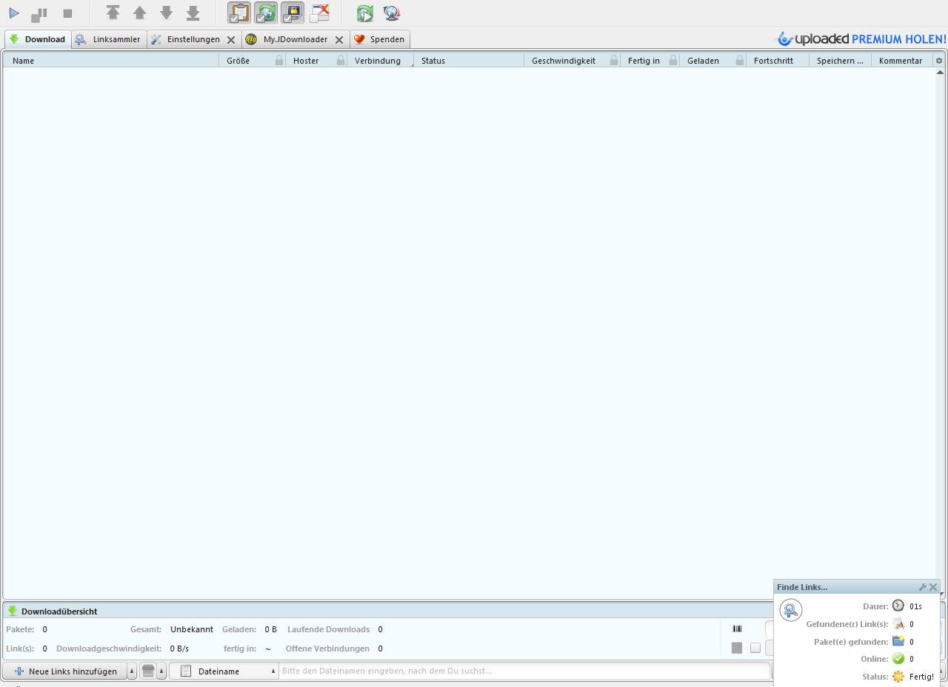Expand the arrow beside the cleanup icon
The image size is (948, 687).
pos(161,671)
